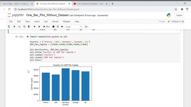Restart kernel and rerun all cells

coord(62,26)
